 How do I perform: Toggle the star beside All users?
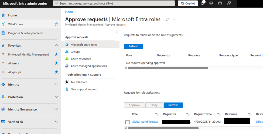(x=56, y=63)
